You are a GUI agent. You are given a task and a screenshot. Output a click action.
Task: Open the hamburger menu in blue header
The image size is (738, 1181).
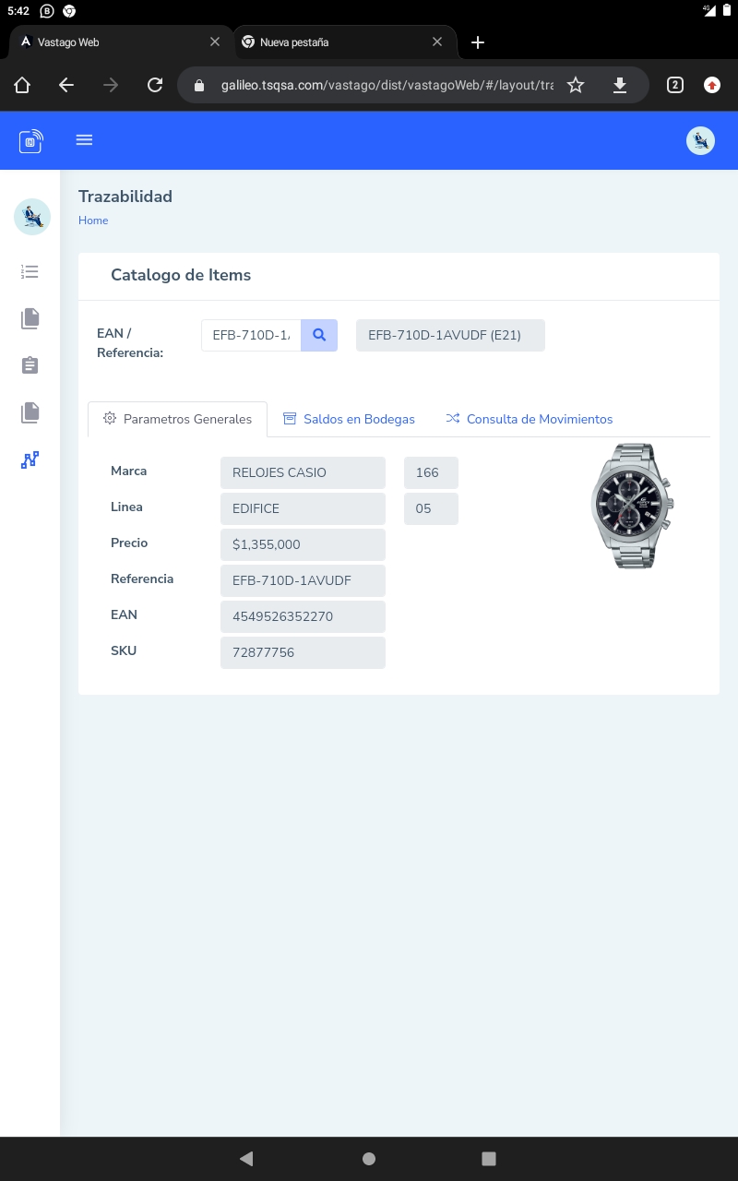coord(84,140)
